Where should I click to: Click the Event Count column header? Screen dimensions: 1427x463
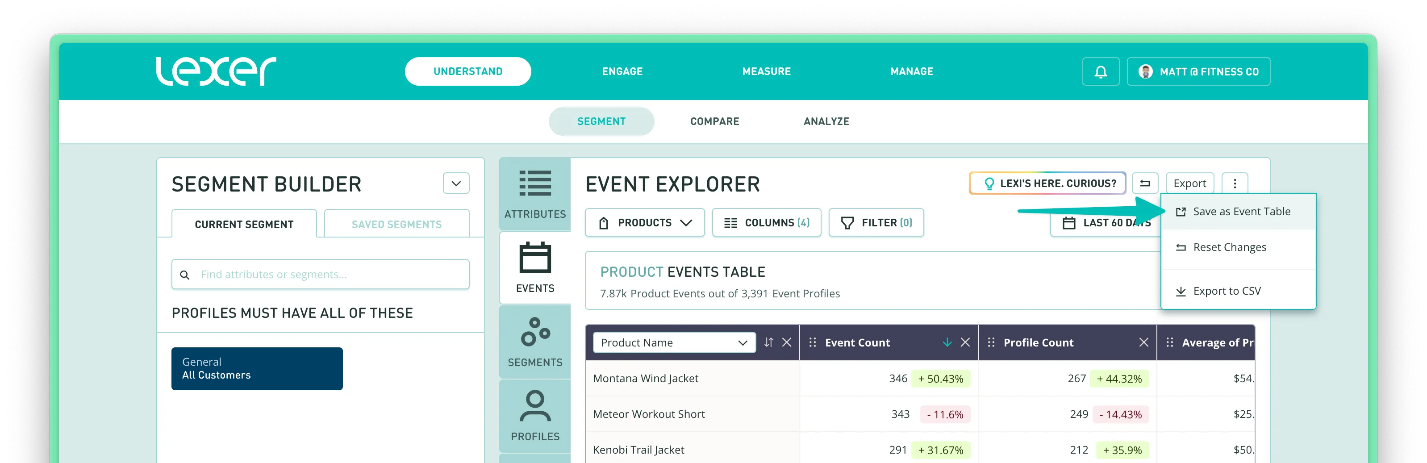point(857,343)
